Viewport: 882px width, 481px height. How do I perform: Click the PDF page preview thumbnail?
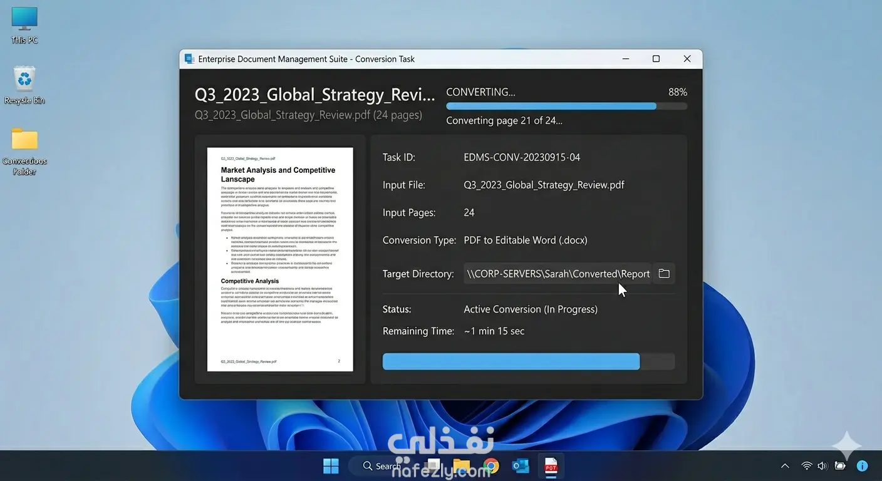click(x=280, y=259)
